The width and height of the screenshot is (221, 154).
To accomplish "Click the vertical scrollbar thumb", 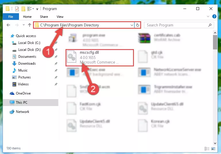I will 215,42.
